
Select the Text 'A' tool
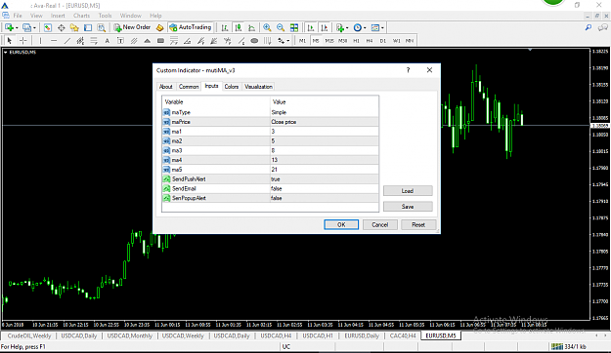coord(108,40)
